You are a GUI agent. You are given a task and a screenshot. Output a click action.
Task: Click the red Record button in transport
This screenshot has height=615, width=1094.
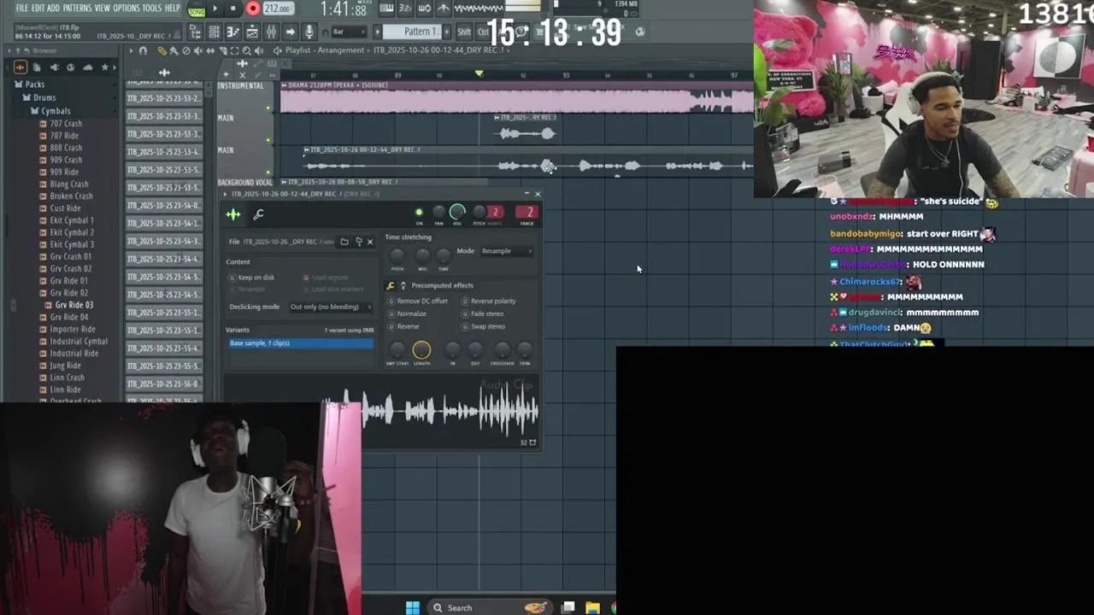point(253,9)
